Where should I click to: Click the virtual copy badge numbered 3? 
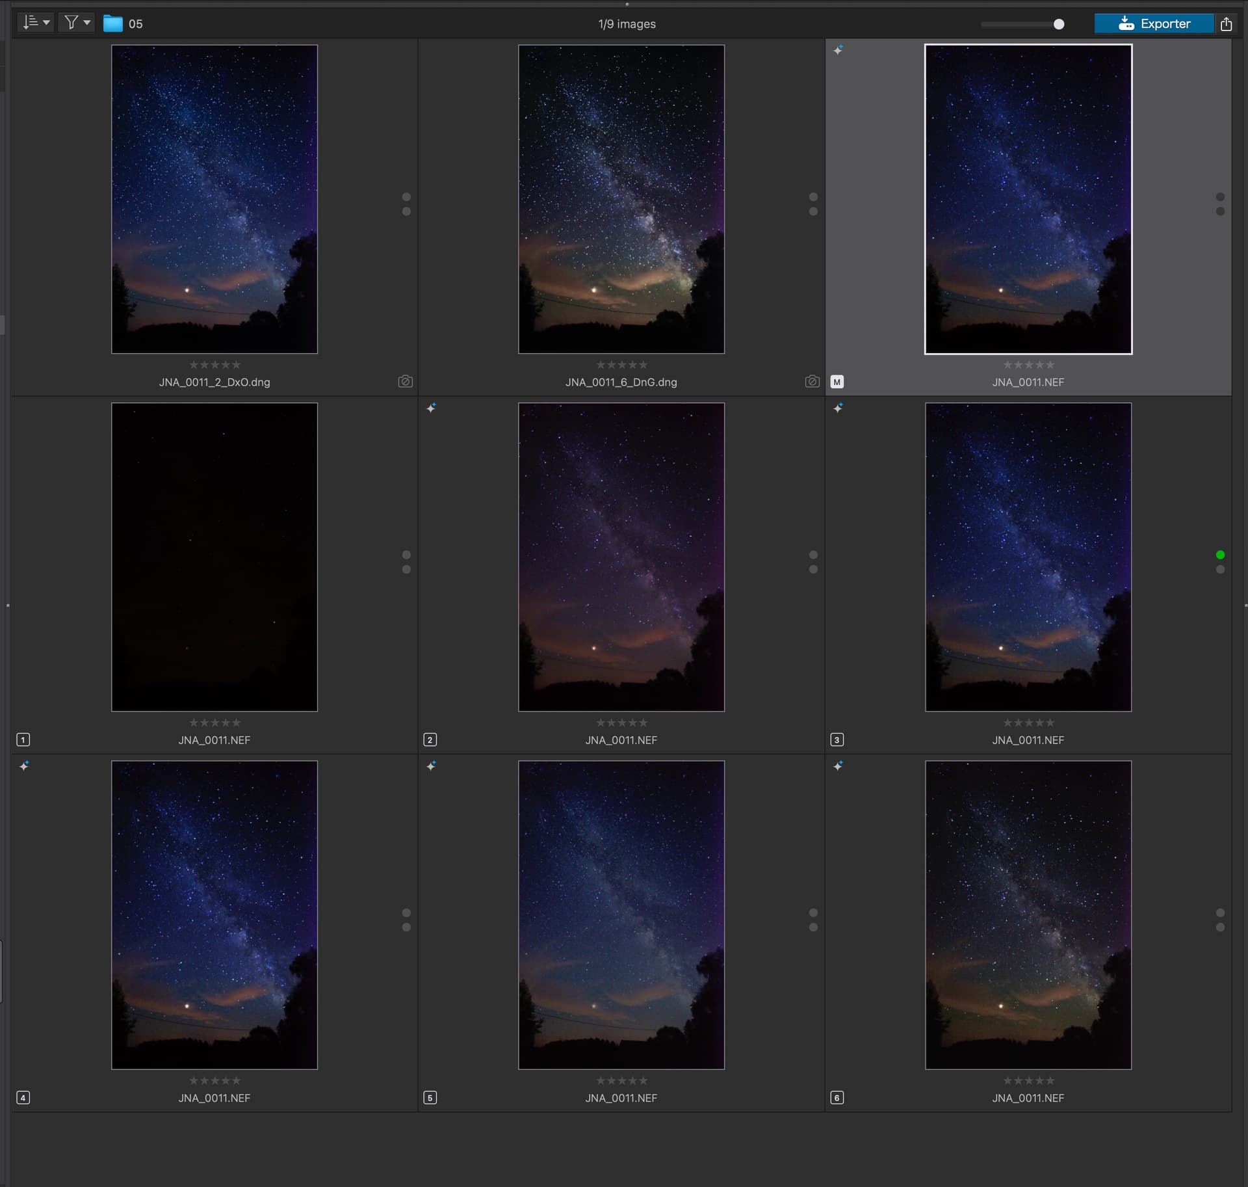click(837, 740)
